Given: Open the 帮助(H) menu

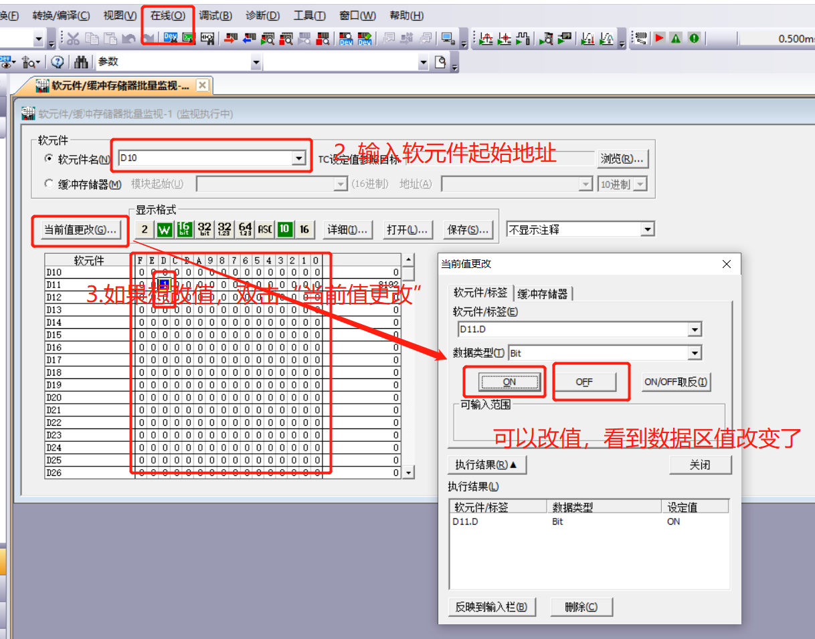Looking at the screenshot, I should [x=407, y=15].
